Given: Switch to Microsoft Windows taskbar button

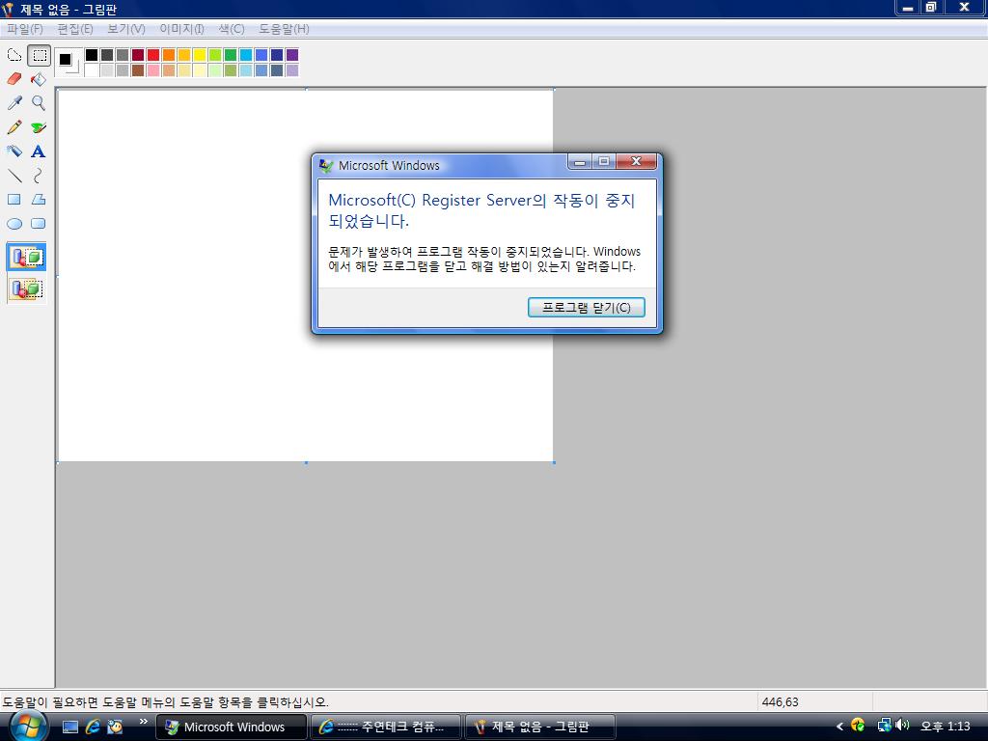Looking at the screenshot, I should (x=232, y=727).
